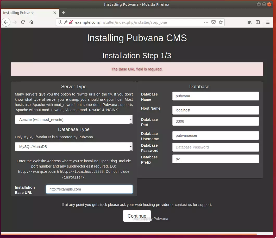Close the Installing Pubvana tab
The height and width of the screenshot is (238, 276).
coord(55,13)
